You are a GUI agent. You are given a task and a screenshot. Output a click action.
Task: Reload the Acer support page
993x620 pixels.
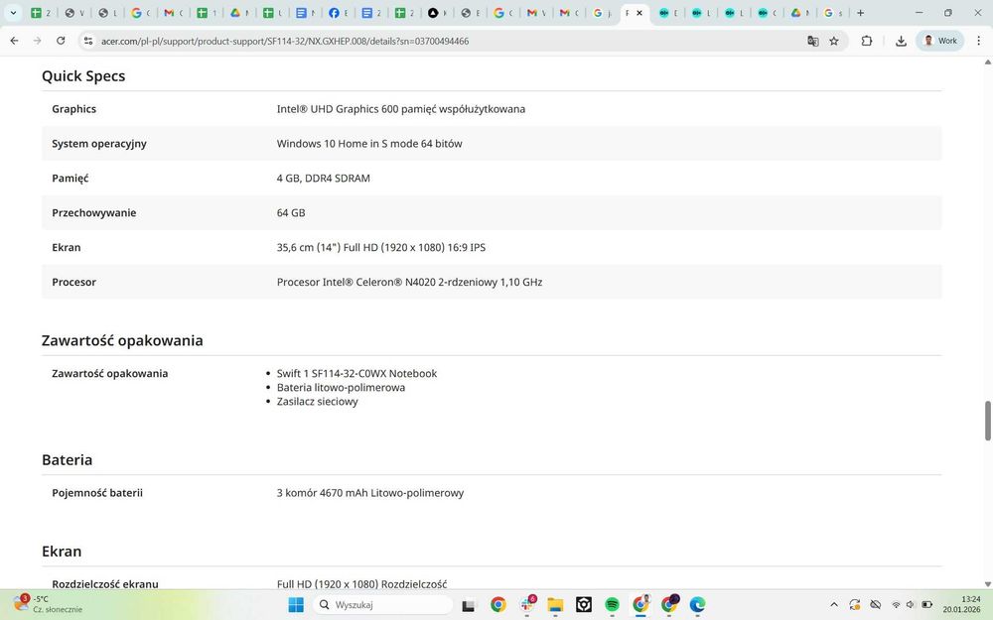(x=61, y=41)
